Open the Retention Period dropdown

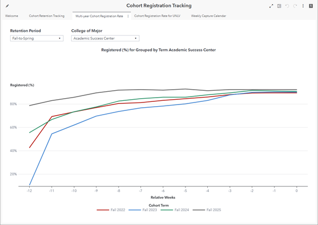[x=37, y=38]
